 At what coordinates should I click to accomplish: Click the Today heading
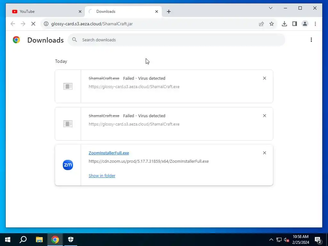[x=61, y=61]
